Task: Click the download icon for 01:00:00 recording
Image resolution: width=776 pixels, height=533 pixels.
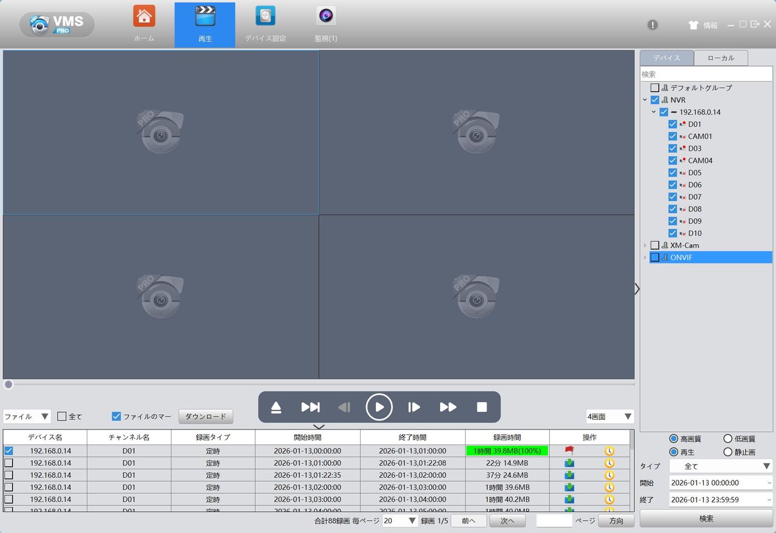Action: 569,463
